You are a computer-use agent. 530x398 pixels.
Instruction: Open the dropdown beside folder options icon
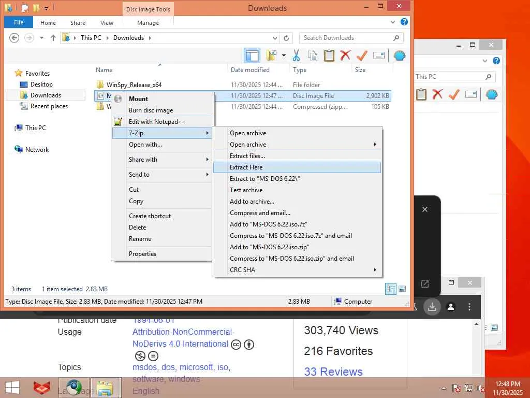tap(284, 55)
